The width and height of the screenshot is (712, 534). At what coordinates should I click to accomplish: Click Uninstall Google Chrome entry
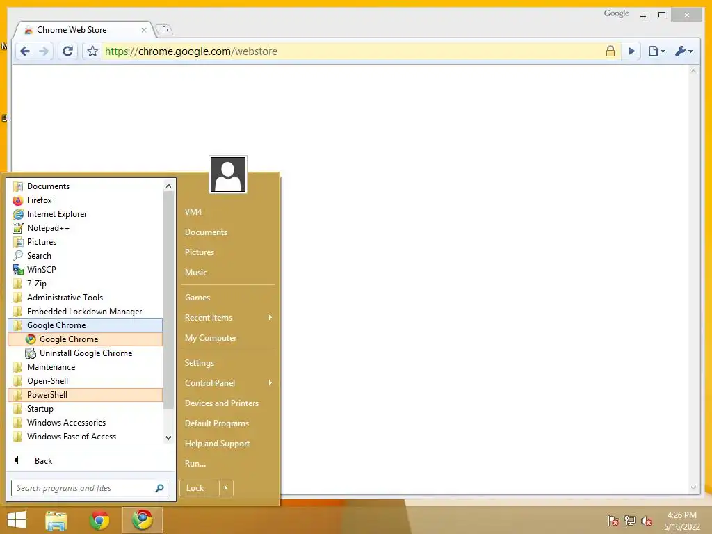[86, 353]
